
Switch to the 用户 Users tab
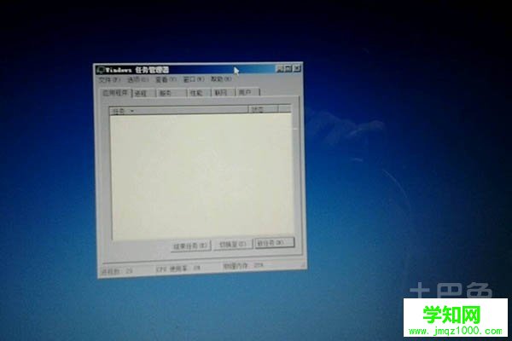point(247,92)
